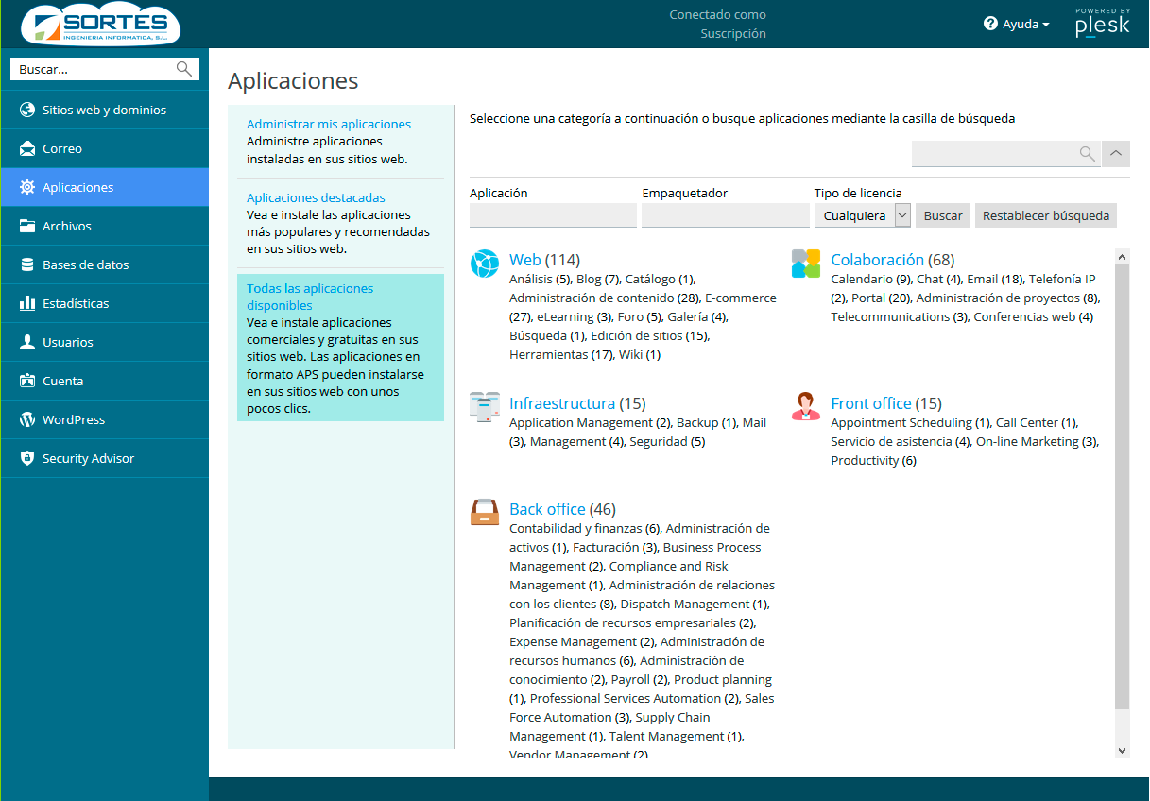Click the sidebar search magnifier icon
This screenshot has width=1150, height=801.
pyautogui.click(x=184, y=69)
